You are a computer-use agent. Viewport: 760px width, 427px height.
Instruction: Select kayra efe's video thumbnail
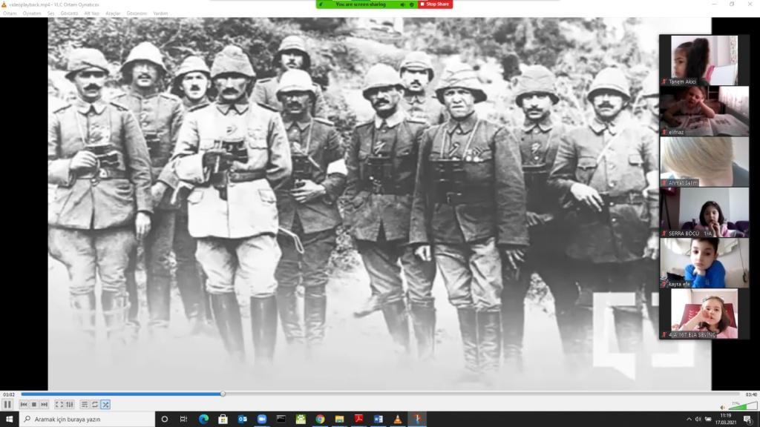point(705,263)
